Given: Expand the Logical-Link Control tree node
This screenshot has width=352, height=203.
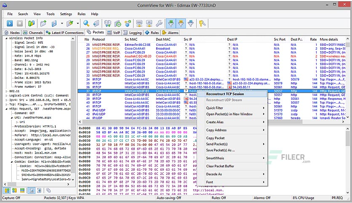Looking at the screenshot, I should pos(6,96).
